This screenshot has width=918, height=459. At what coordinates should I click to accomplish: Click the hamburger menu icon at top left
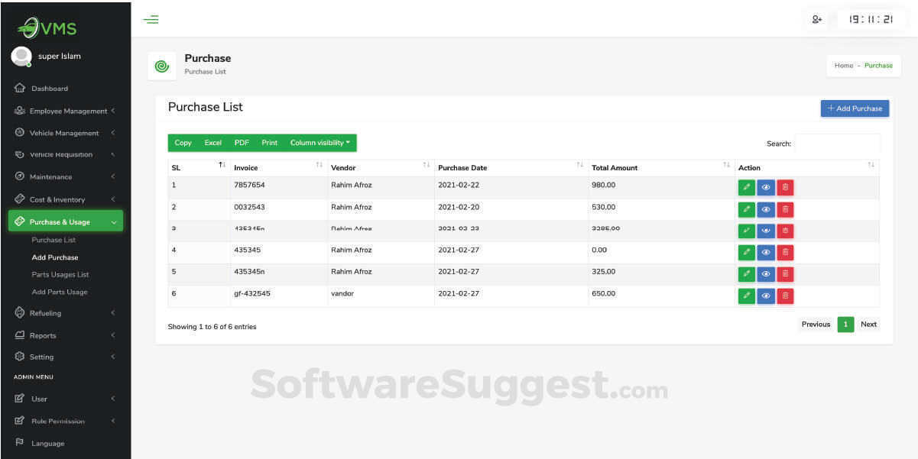pos(151,20)
